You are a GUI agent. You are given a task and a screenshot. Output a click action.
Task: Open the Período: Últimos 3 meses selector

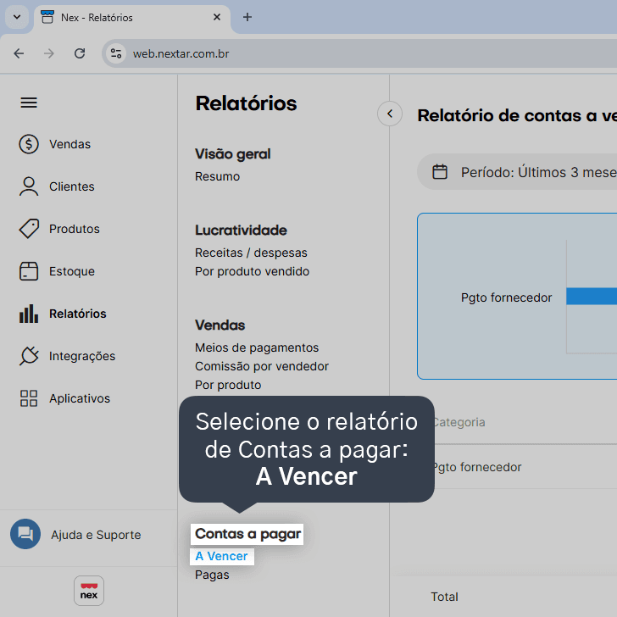coord(517,172)
